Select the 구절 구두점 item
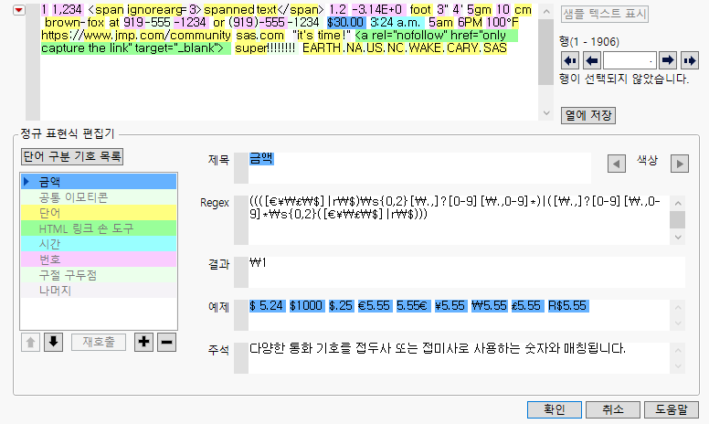 (99, 275)
